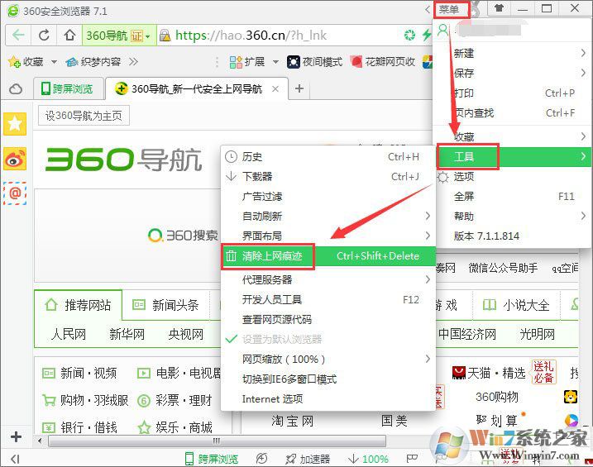
Task: Select 广告过滤 menu item
Action: (x=328, y=196)
